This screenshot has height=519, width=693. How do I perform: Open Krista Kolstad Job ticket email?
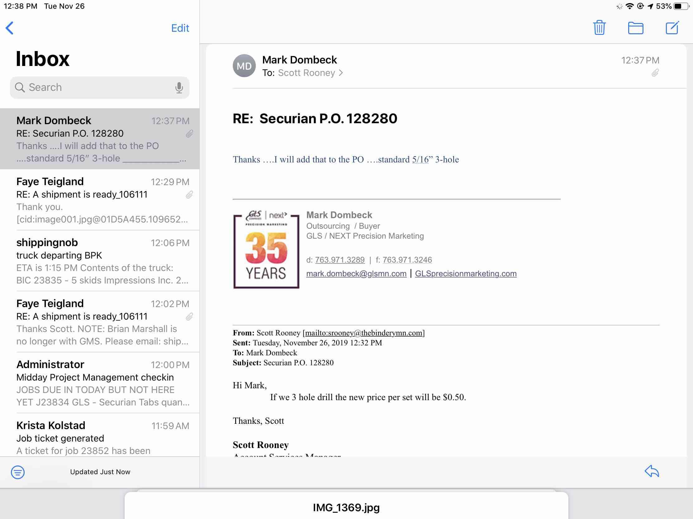100,437
